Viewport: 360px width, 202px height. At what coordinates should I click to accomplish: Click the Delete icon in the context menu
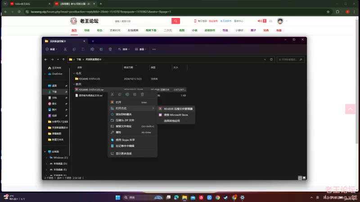click(x=142, y=94)
